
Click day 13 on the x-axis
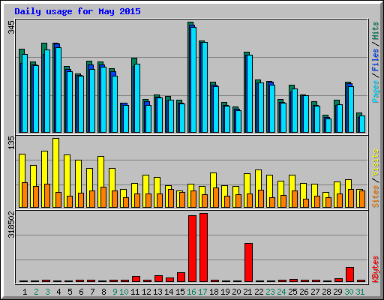(157, 292)
